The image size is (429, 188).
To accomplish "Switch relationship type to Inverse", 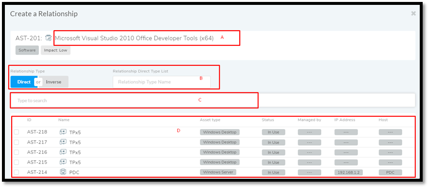I will tap(54, 82).
